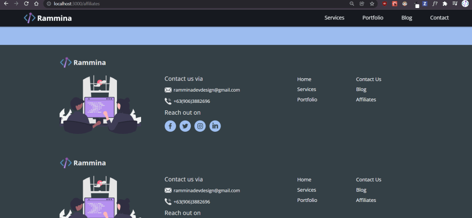
Task: Open the blue Z extension icon
Action: (x=425, y=4)
